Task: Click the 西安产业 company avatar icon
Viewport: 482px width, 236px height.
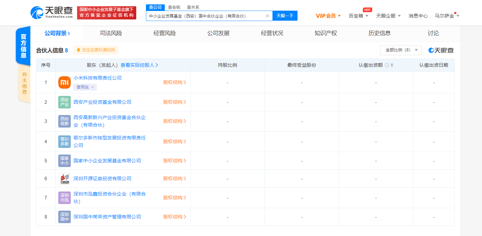Action: (x=65, y=102)
